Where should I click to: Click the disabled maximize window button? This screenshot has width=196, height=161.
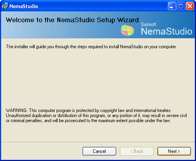tap(181, 6)
